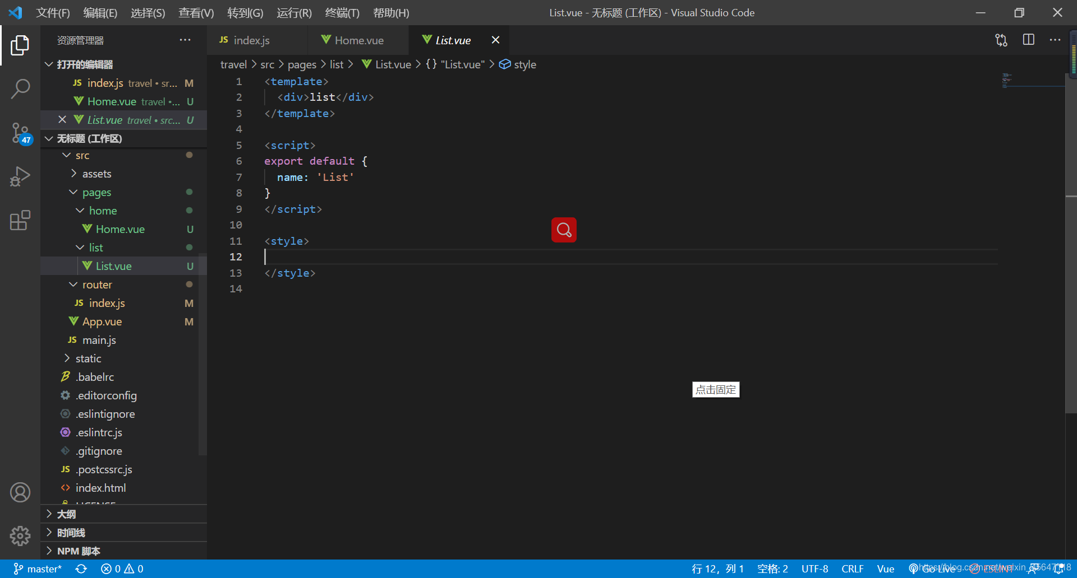Go to line via 行 12, 列 1

(x=717, y=568)
